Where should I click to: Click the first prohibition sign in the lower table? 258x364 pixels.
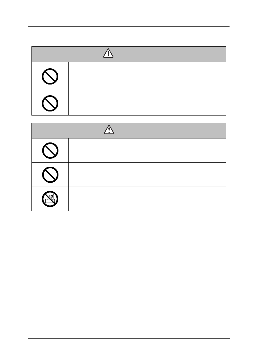pyautogui.click(x=50, y=150)
